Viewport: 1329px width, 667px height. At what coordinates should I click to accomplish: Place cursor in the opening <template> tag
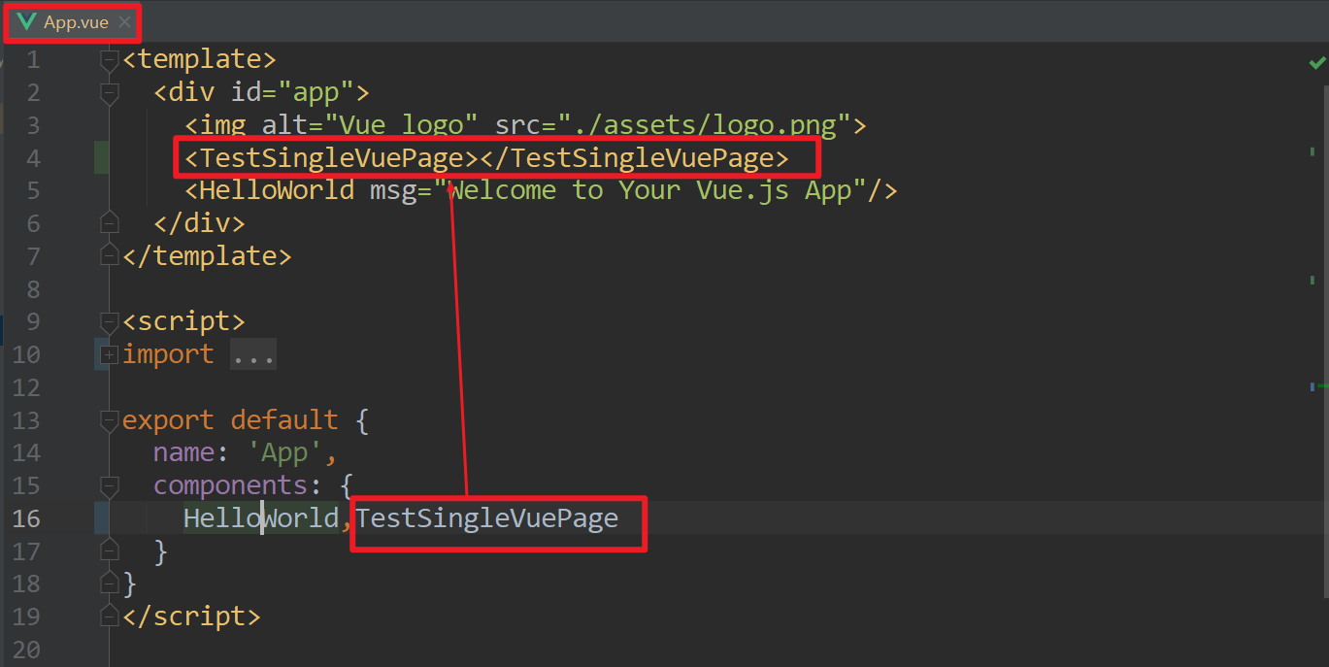pyautogui.click(x=199, y=60)
